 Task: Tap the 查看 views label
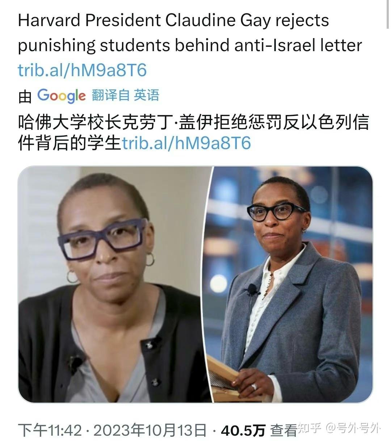283,431
